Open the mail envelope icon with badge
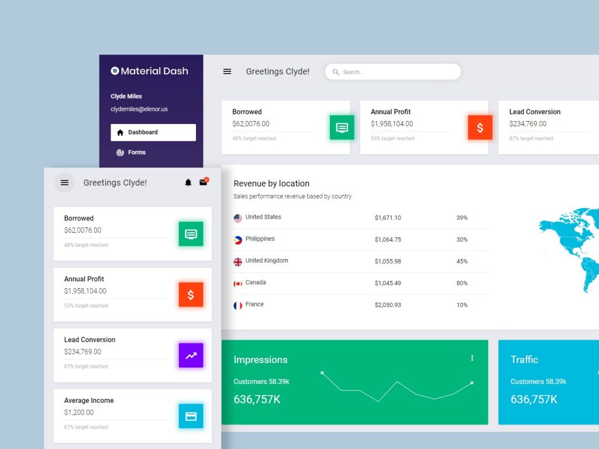The width and height of the screenshot is (599, 449). pyautogui.click(x=204, y=182)
